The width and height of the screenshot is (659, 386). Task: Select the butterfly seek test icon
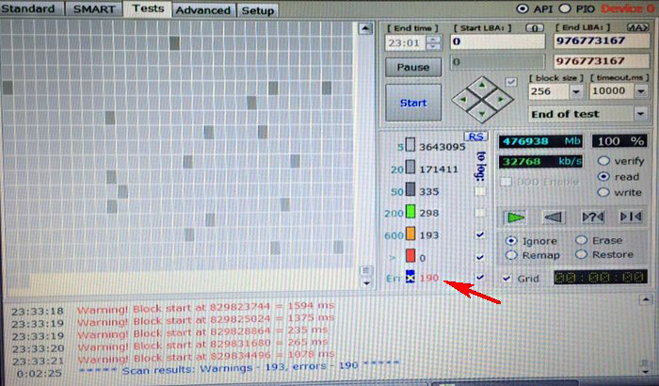pos(632,217)
